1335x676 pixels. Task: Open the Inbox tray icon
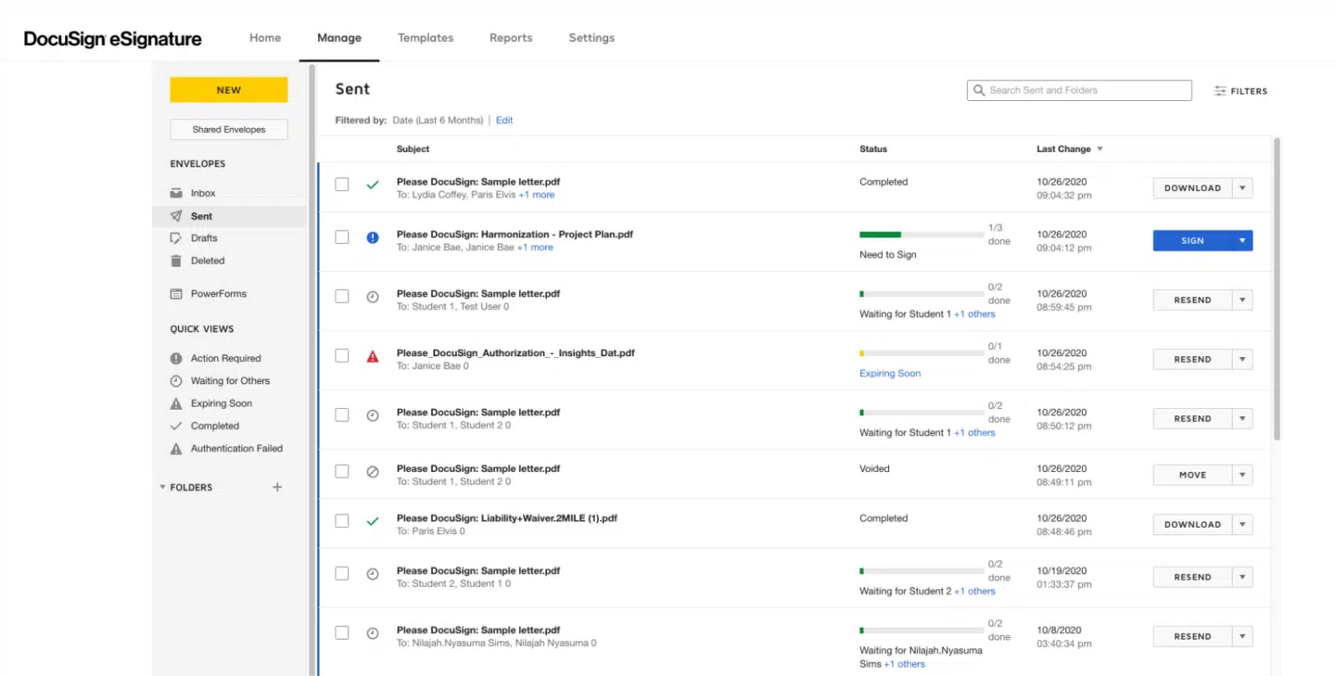(176, 193)
